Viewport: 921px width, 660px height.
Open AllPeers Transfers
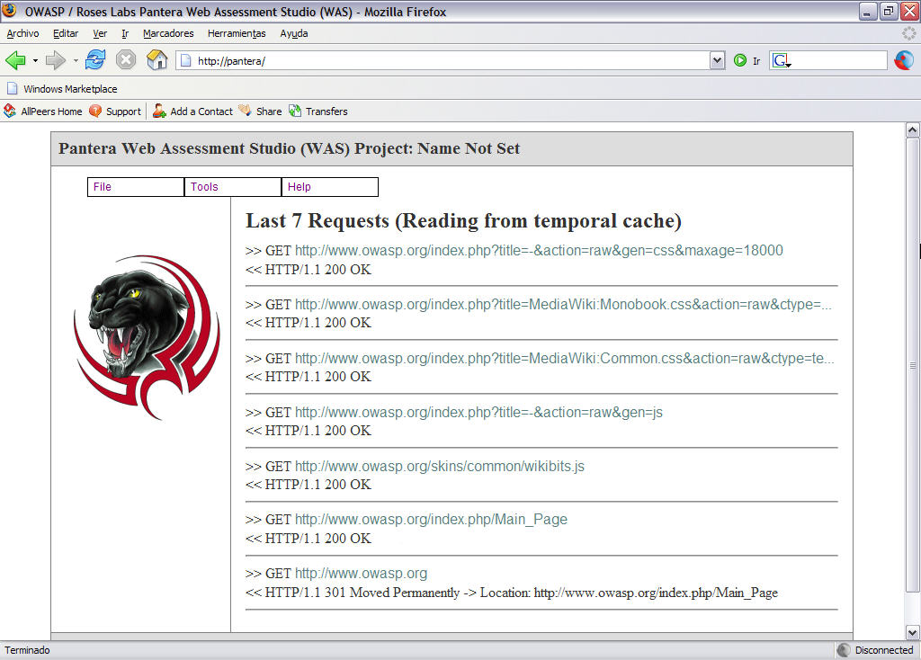tap(317, 111)
